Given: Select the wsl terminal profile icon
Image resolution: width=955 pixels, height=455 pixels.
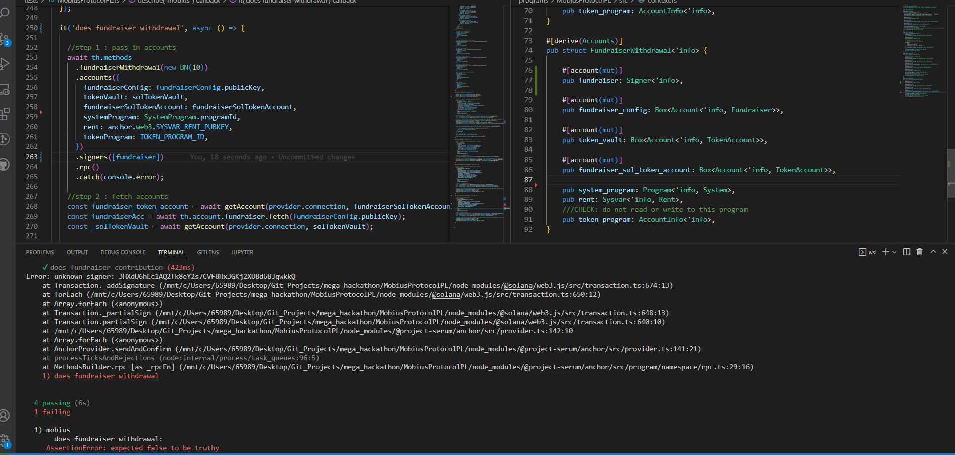Looking at the screenshot, I should tap(862, 252).
